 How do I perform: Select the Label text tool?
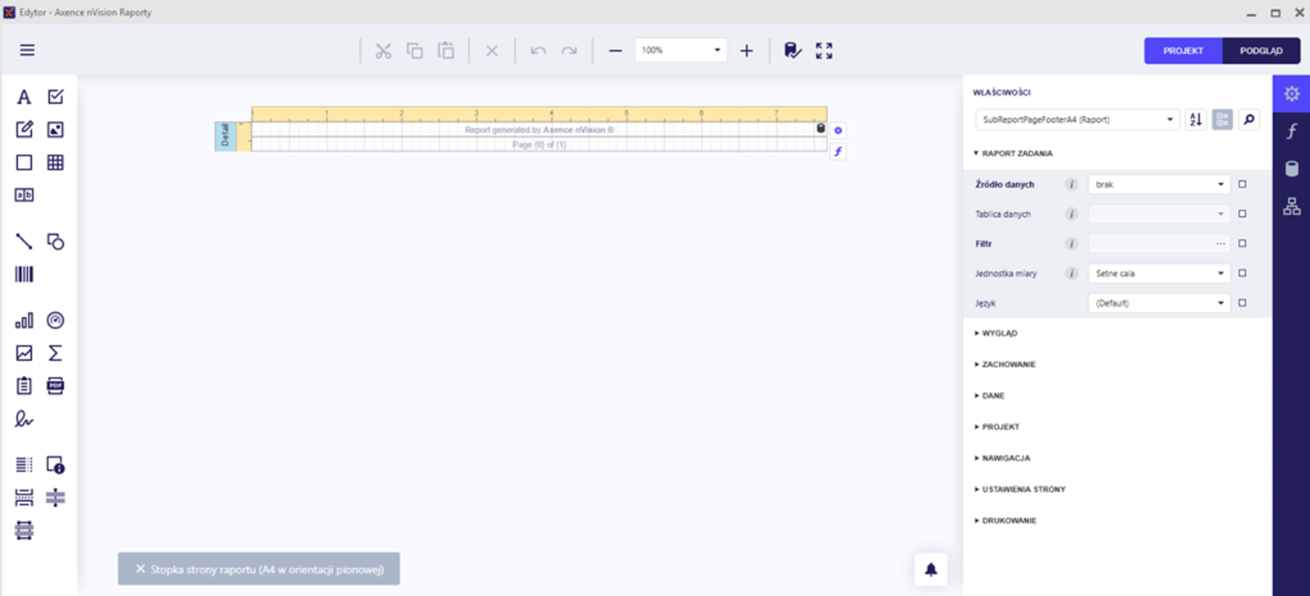tap(24, 97)
